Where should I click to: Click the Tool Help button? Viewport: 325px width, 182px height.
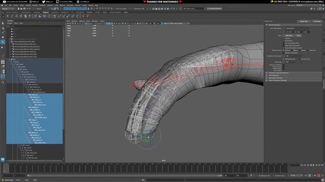317,21
